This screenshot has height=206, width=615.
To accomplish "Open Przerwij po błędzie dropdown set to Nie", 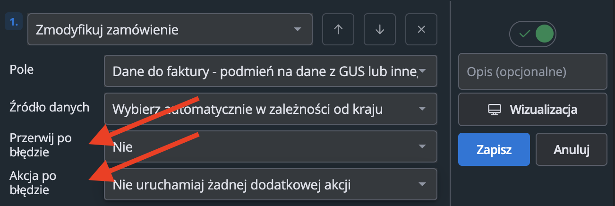I will (271, 147).
